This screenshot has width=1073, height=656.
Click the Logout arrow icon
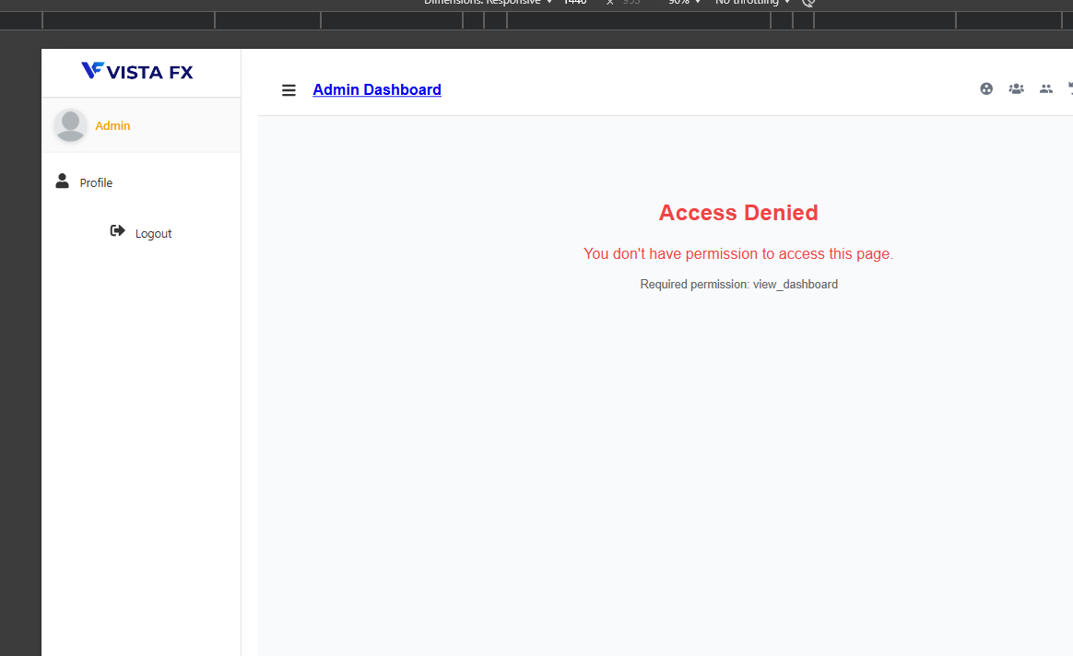(x=117, y=231)
